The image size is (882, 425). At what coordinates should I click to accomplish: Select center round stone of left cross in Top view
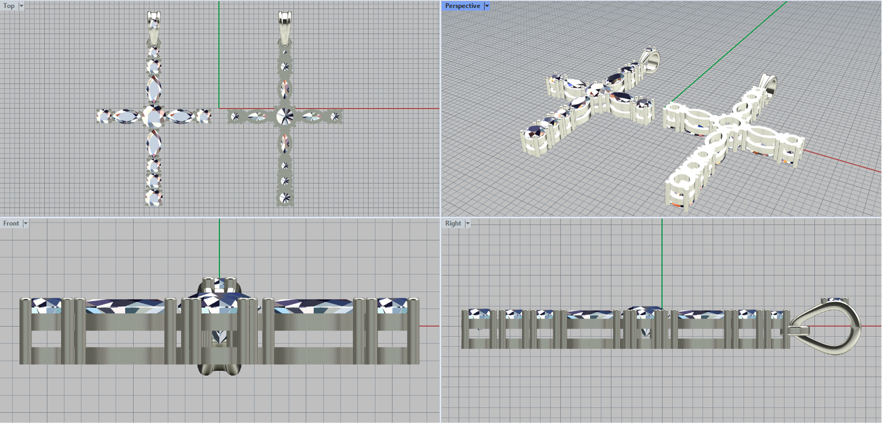coord(152,116)
